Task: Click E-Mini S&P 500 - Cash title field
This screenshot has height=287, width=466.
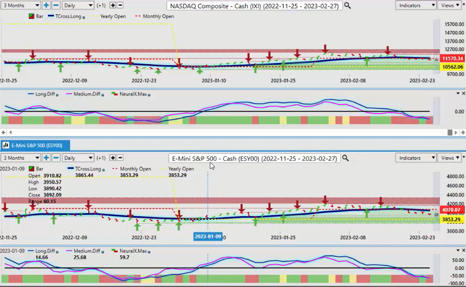Action: [x=254, y=158]
